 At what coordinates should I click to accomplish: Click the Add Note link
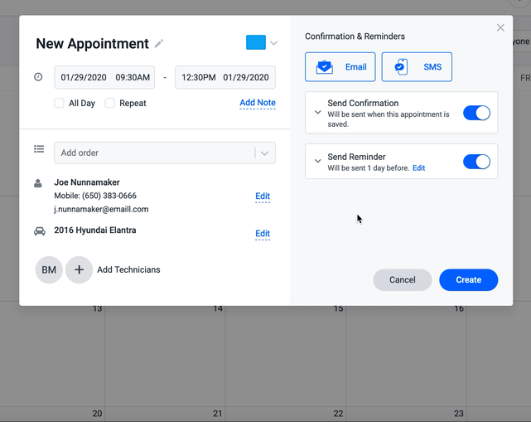pos(258,103)
